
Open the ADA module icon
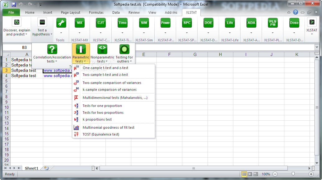(251, 23)
